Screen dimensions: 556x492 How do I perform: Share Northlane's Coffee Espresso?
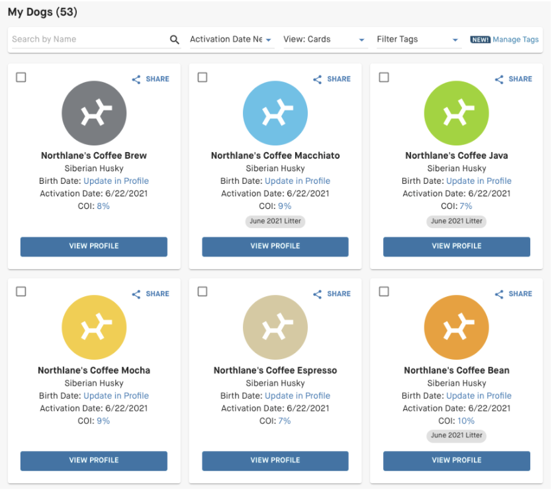coord(332,294)
